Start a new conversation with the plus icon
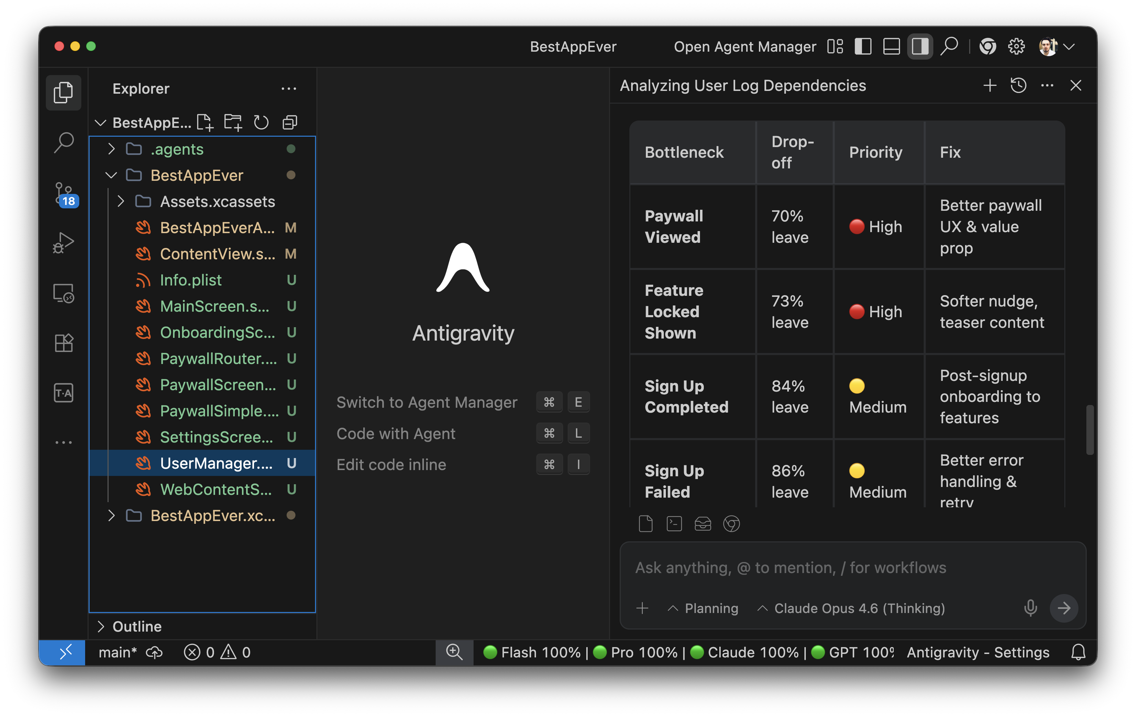This screenshot has width=1136, height=717. 989,85
